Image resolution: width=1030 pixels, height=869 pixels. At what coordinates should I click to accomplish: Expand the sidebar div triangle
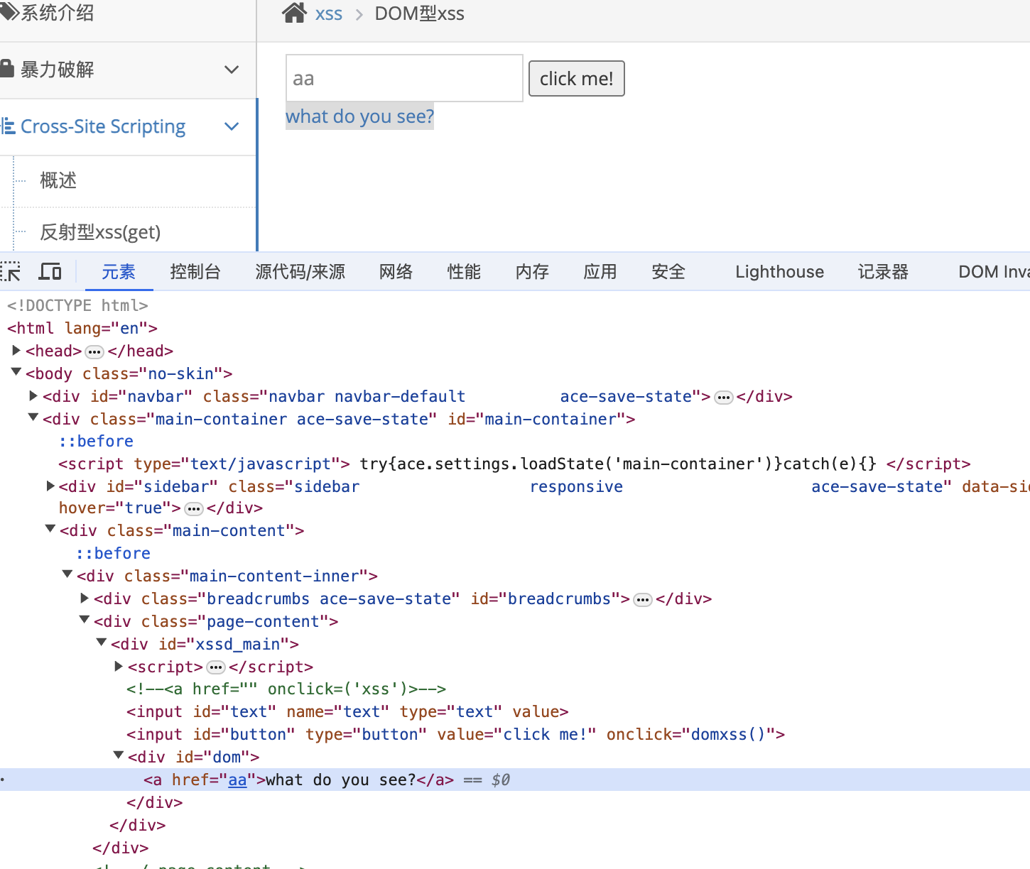point(50,486)
